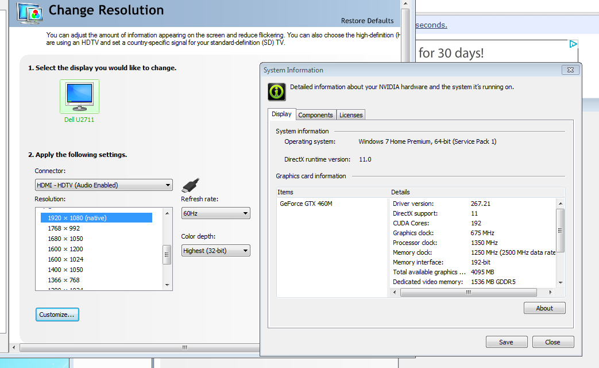Click details list scroll up arrow
599x368 pixels.
tap(561, 204)
